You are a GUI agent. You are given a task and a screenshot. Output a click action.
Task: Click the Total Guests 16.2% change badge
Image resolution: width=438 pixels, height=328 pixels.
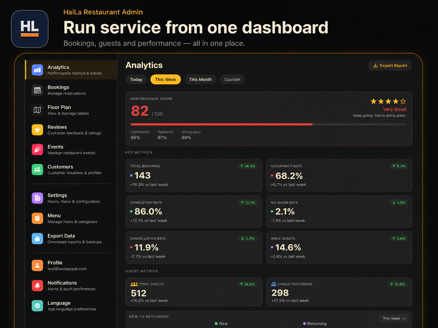coord(247,284)
